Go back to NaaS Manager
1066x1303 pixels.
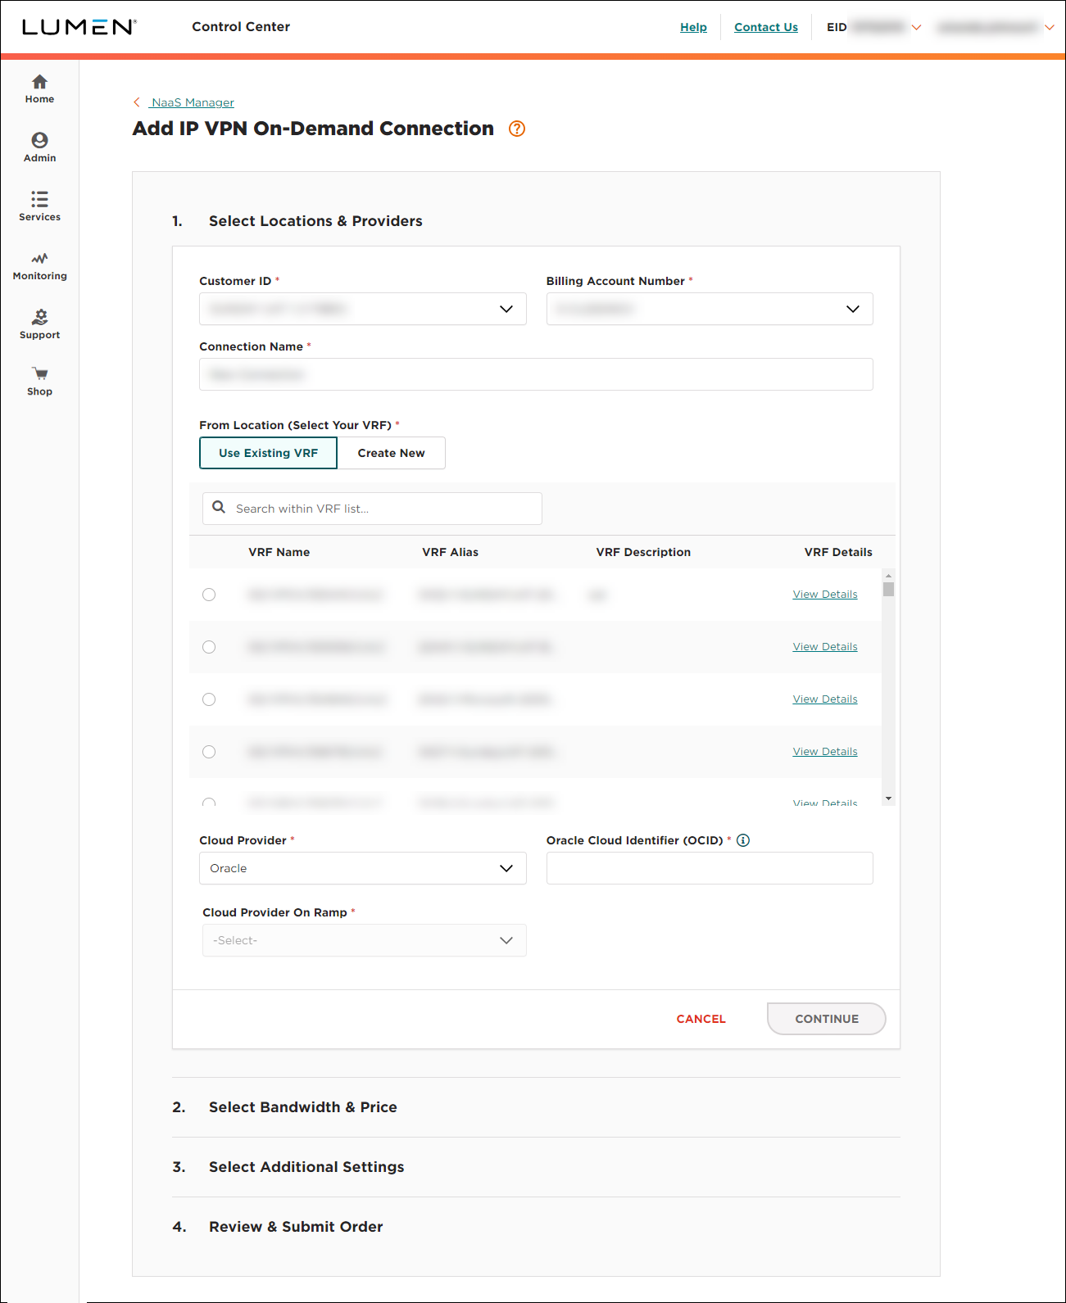click(x=193, y=102)
